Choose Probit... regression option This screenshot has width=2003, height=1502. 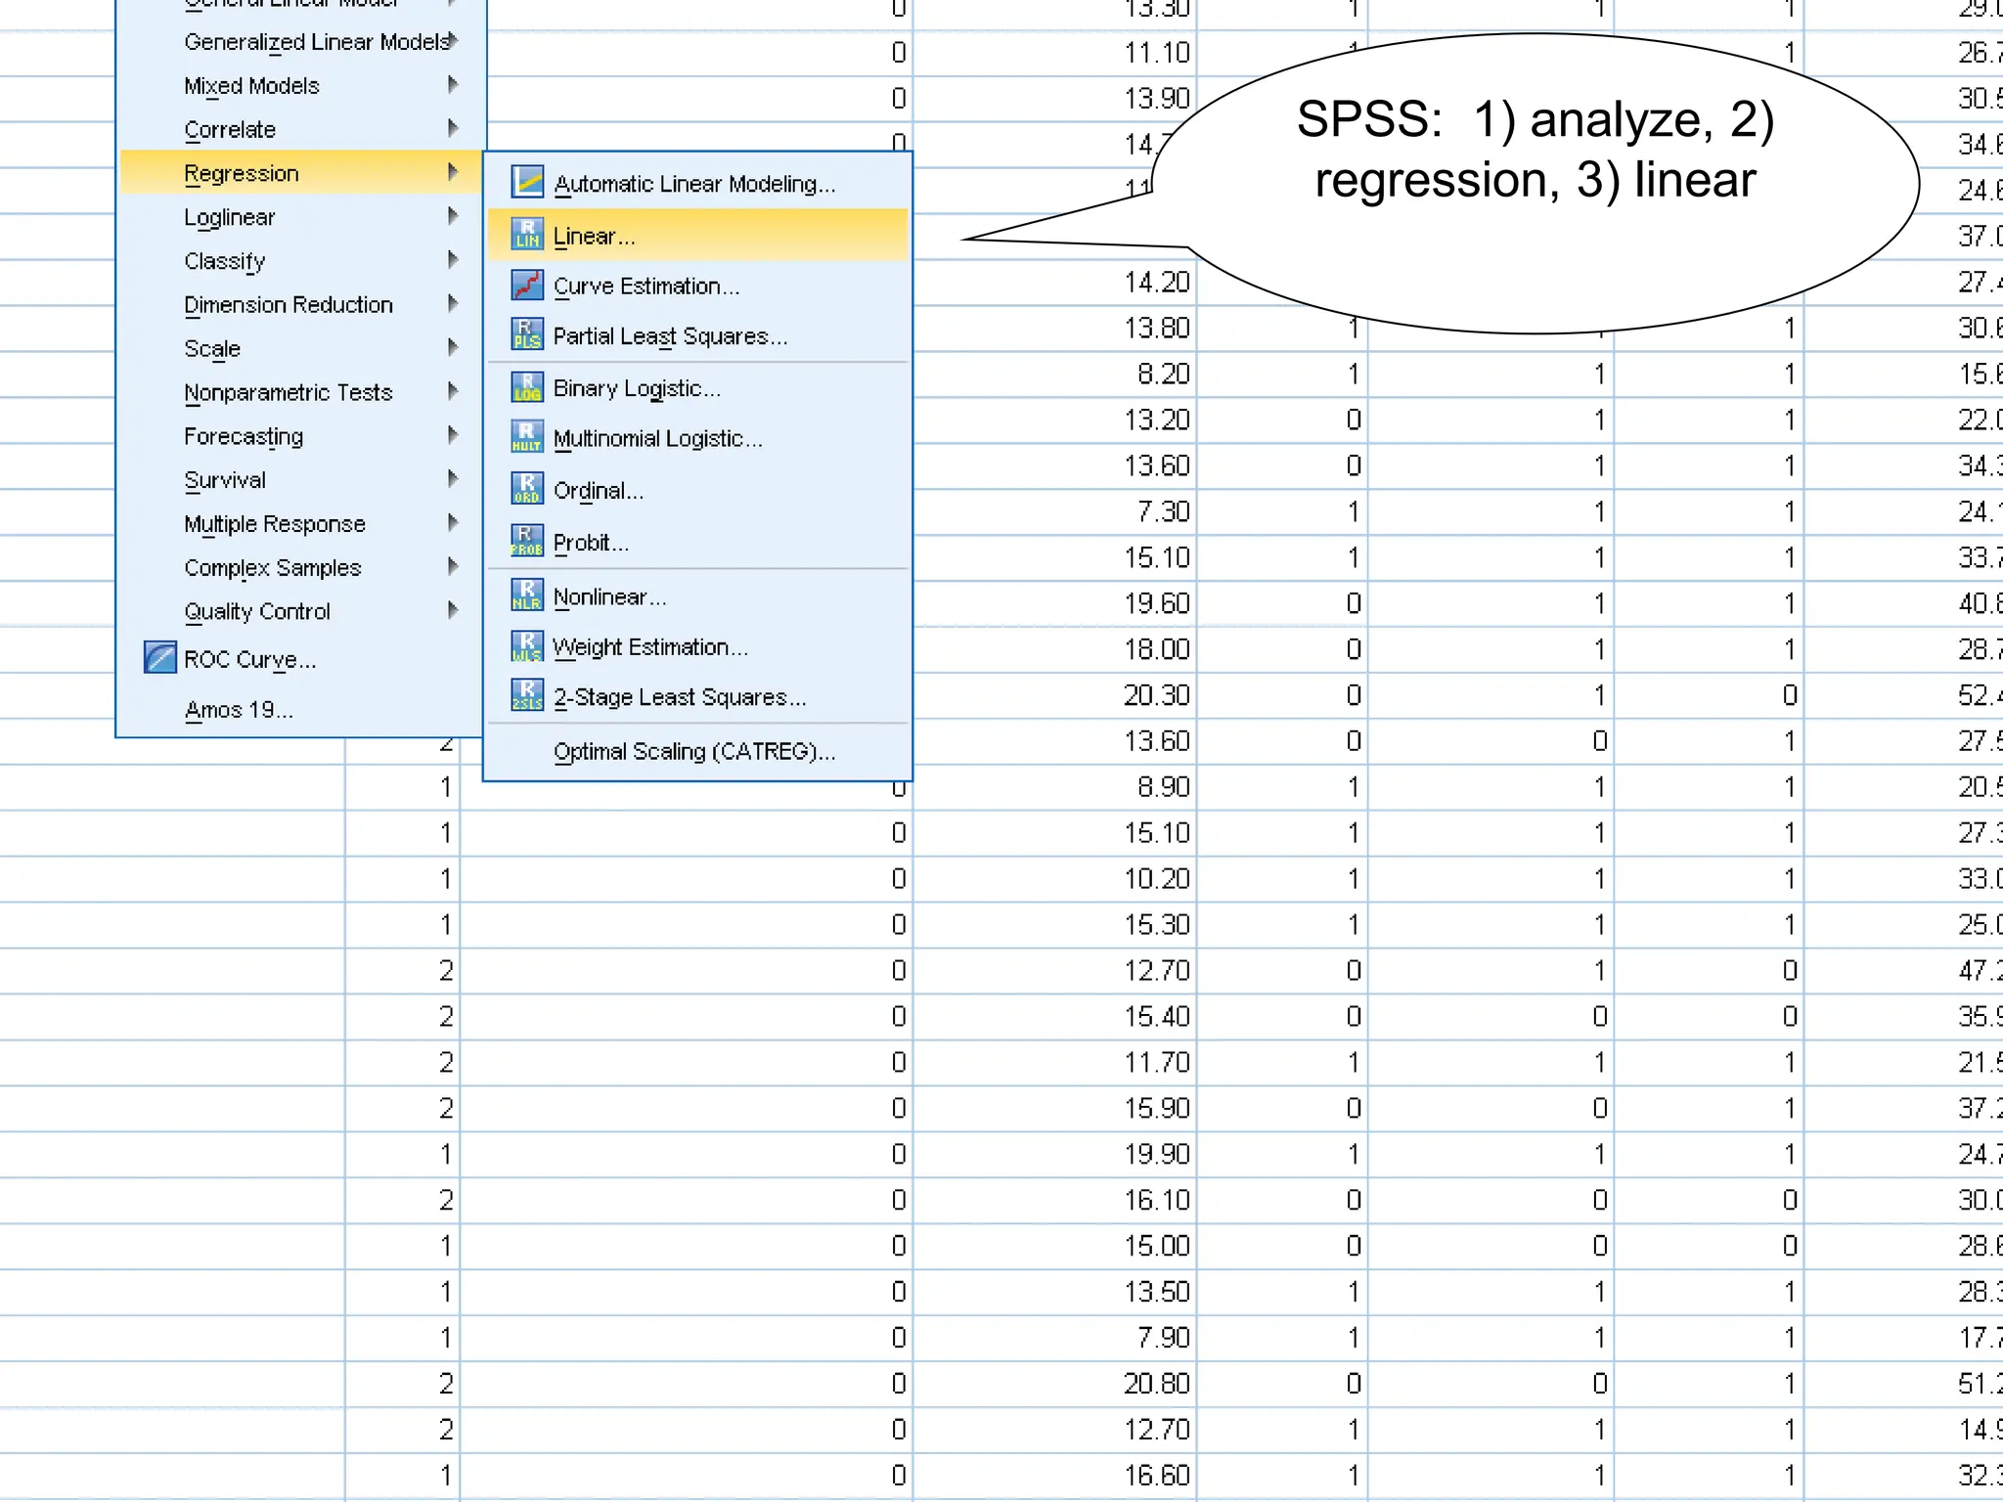pyautogui.click(x=698, y=542)
